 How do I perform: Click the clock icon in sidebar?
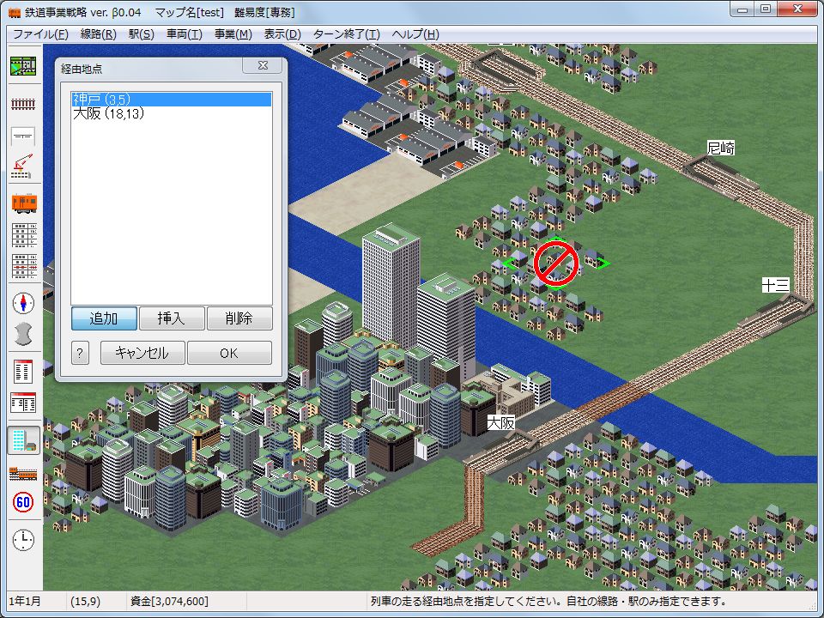[x=23, y=540]
